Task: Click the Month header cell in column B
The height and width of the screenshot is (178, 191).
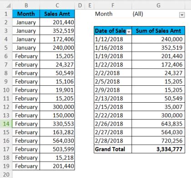Action: pyautogui.click(x=26, y=14)
